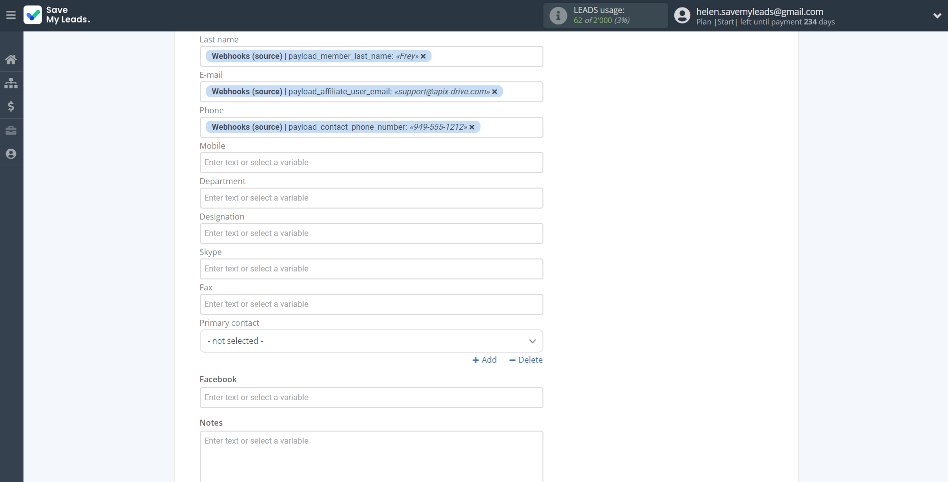The image size is (948, 482).
Task: Focus the Fax input field
Action: [371, 304]
